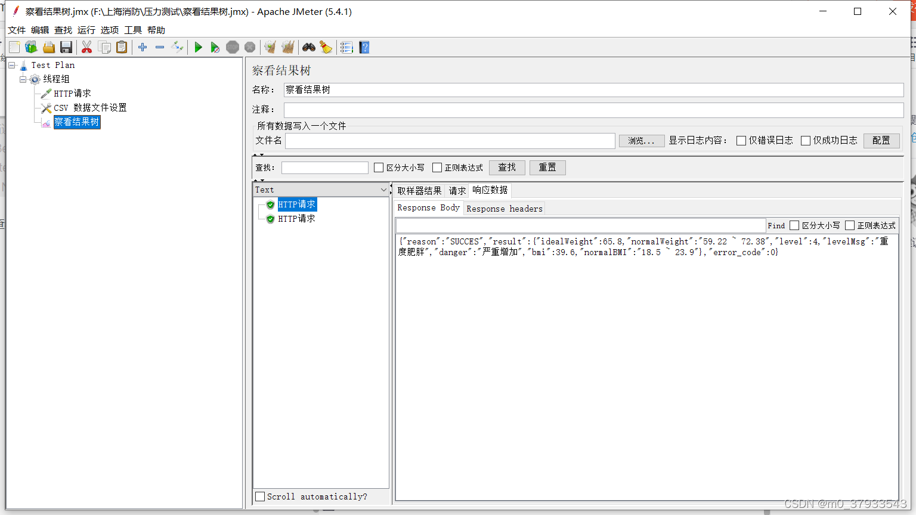Click the New test plan toolbar icon

tap(14, 47)
